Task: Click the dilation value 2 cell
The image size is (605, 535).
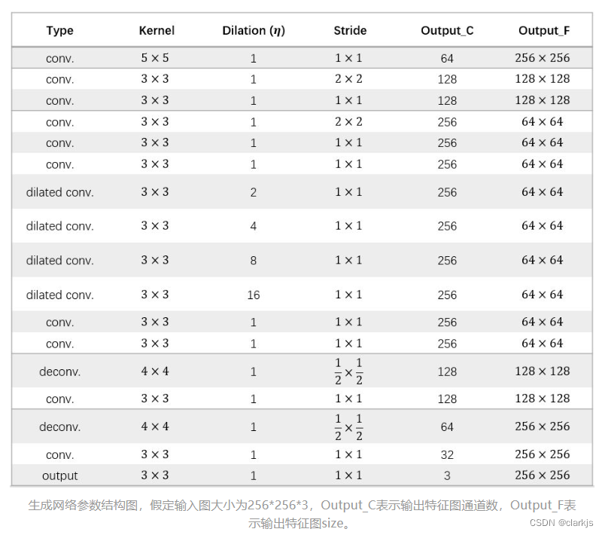Action: click(x=254, y=192)
